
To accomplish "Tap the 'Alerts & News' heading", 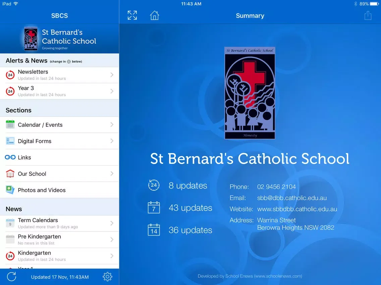I will click(x=26, y=61).
